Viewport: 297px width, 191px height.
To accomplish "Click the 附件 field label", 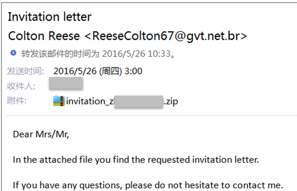I will click(x=17, y=101).
